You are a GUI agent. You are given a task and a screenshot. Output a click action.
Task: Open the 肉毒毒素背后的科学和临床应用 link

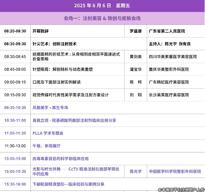61,159
